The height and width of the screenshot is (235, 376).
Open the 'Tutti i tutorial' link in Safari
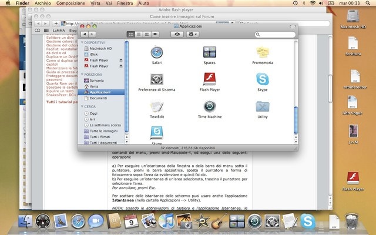(x=62, y=102)
